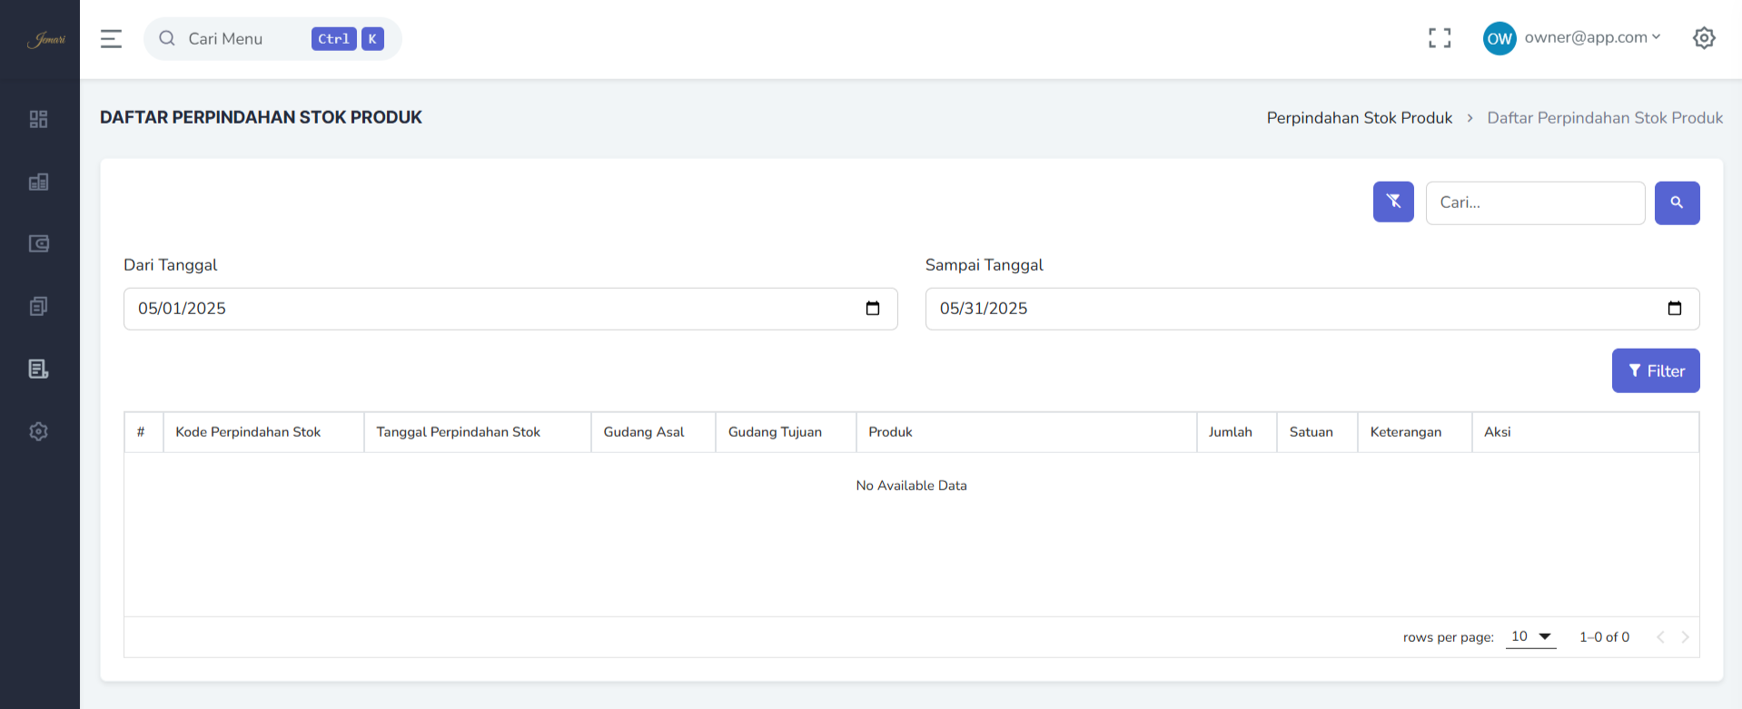
Task: Click the stacked documents icon in sidebar
Action: pyautogui.click(x=38, y=306)
